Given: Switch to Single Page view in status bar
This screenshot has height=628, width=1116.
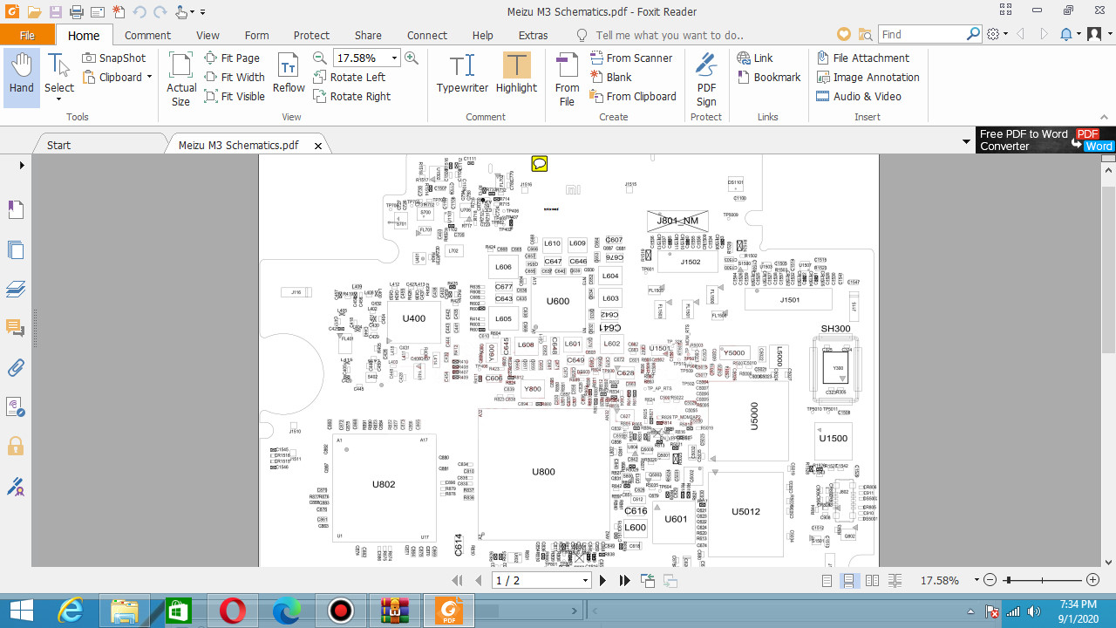Looking at the screenshot, I should point(827,581).
